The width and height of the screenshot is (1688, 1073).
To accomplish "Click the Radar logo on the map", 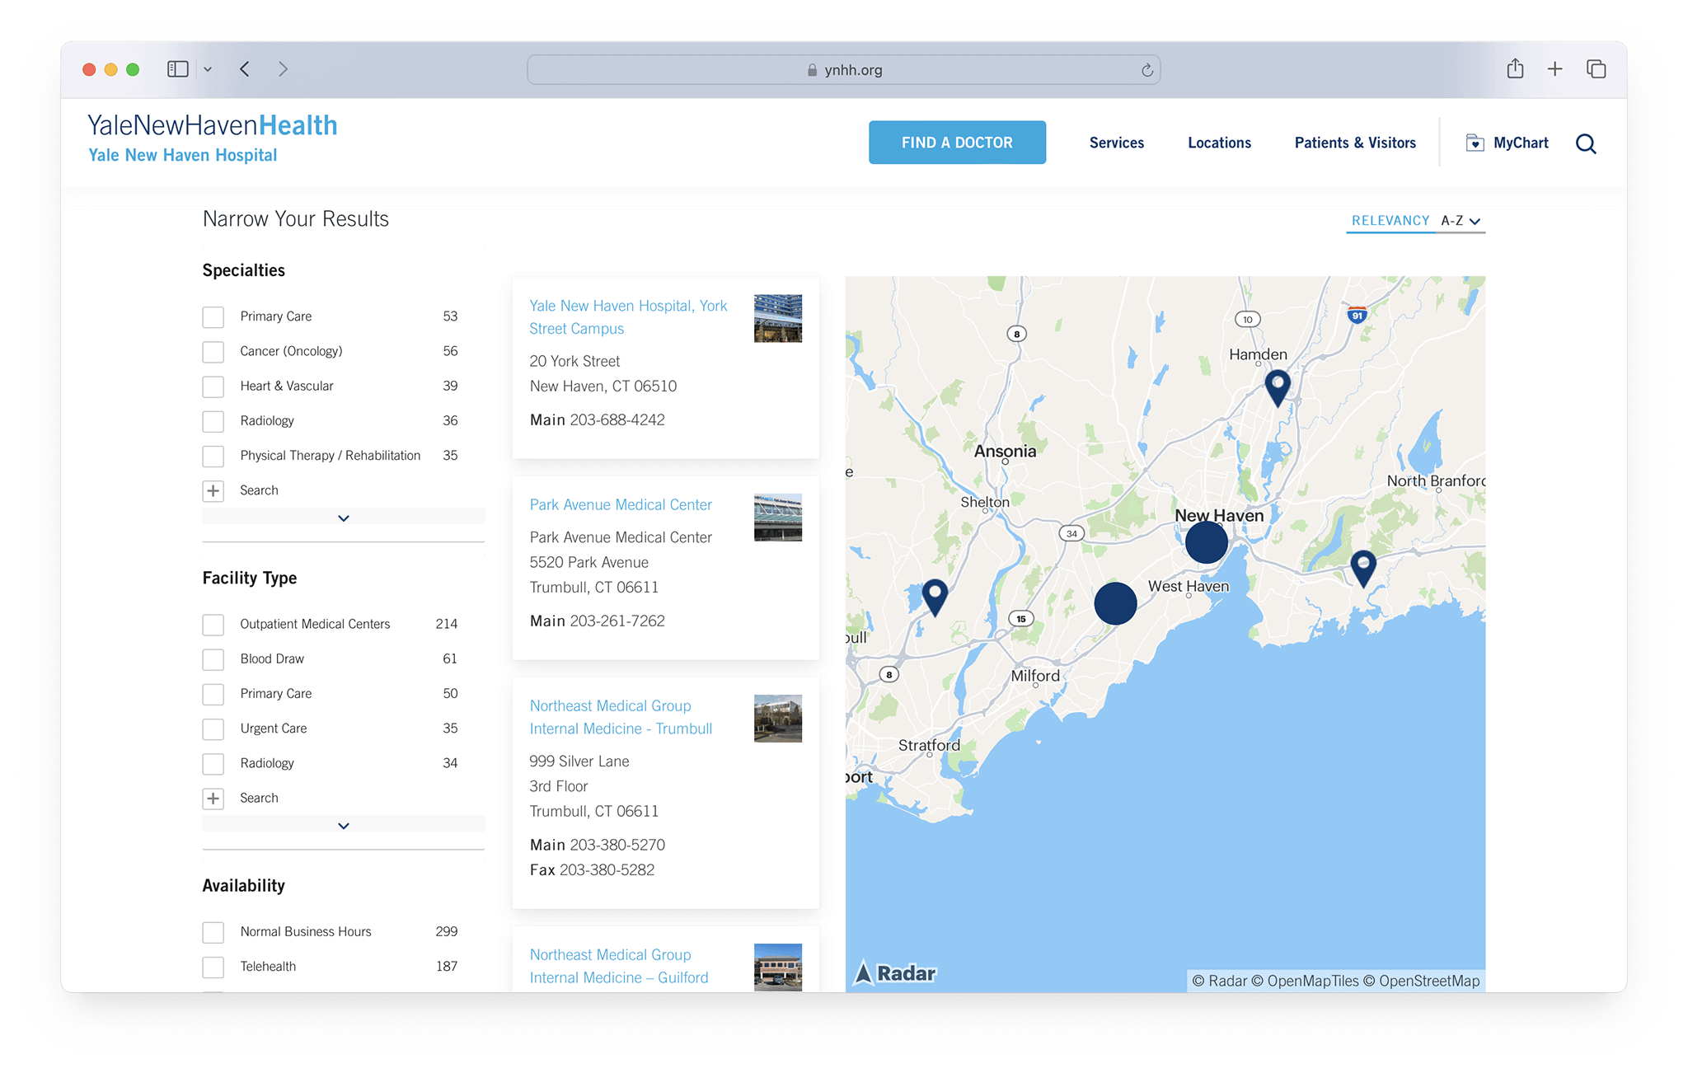I will 895,973.
